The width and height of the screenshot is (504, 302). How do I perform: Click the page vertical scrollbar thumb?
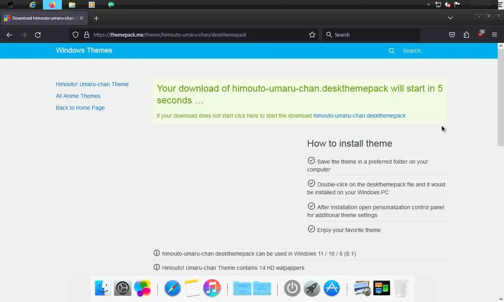pyautogui.click(x=501, y=98)
